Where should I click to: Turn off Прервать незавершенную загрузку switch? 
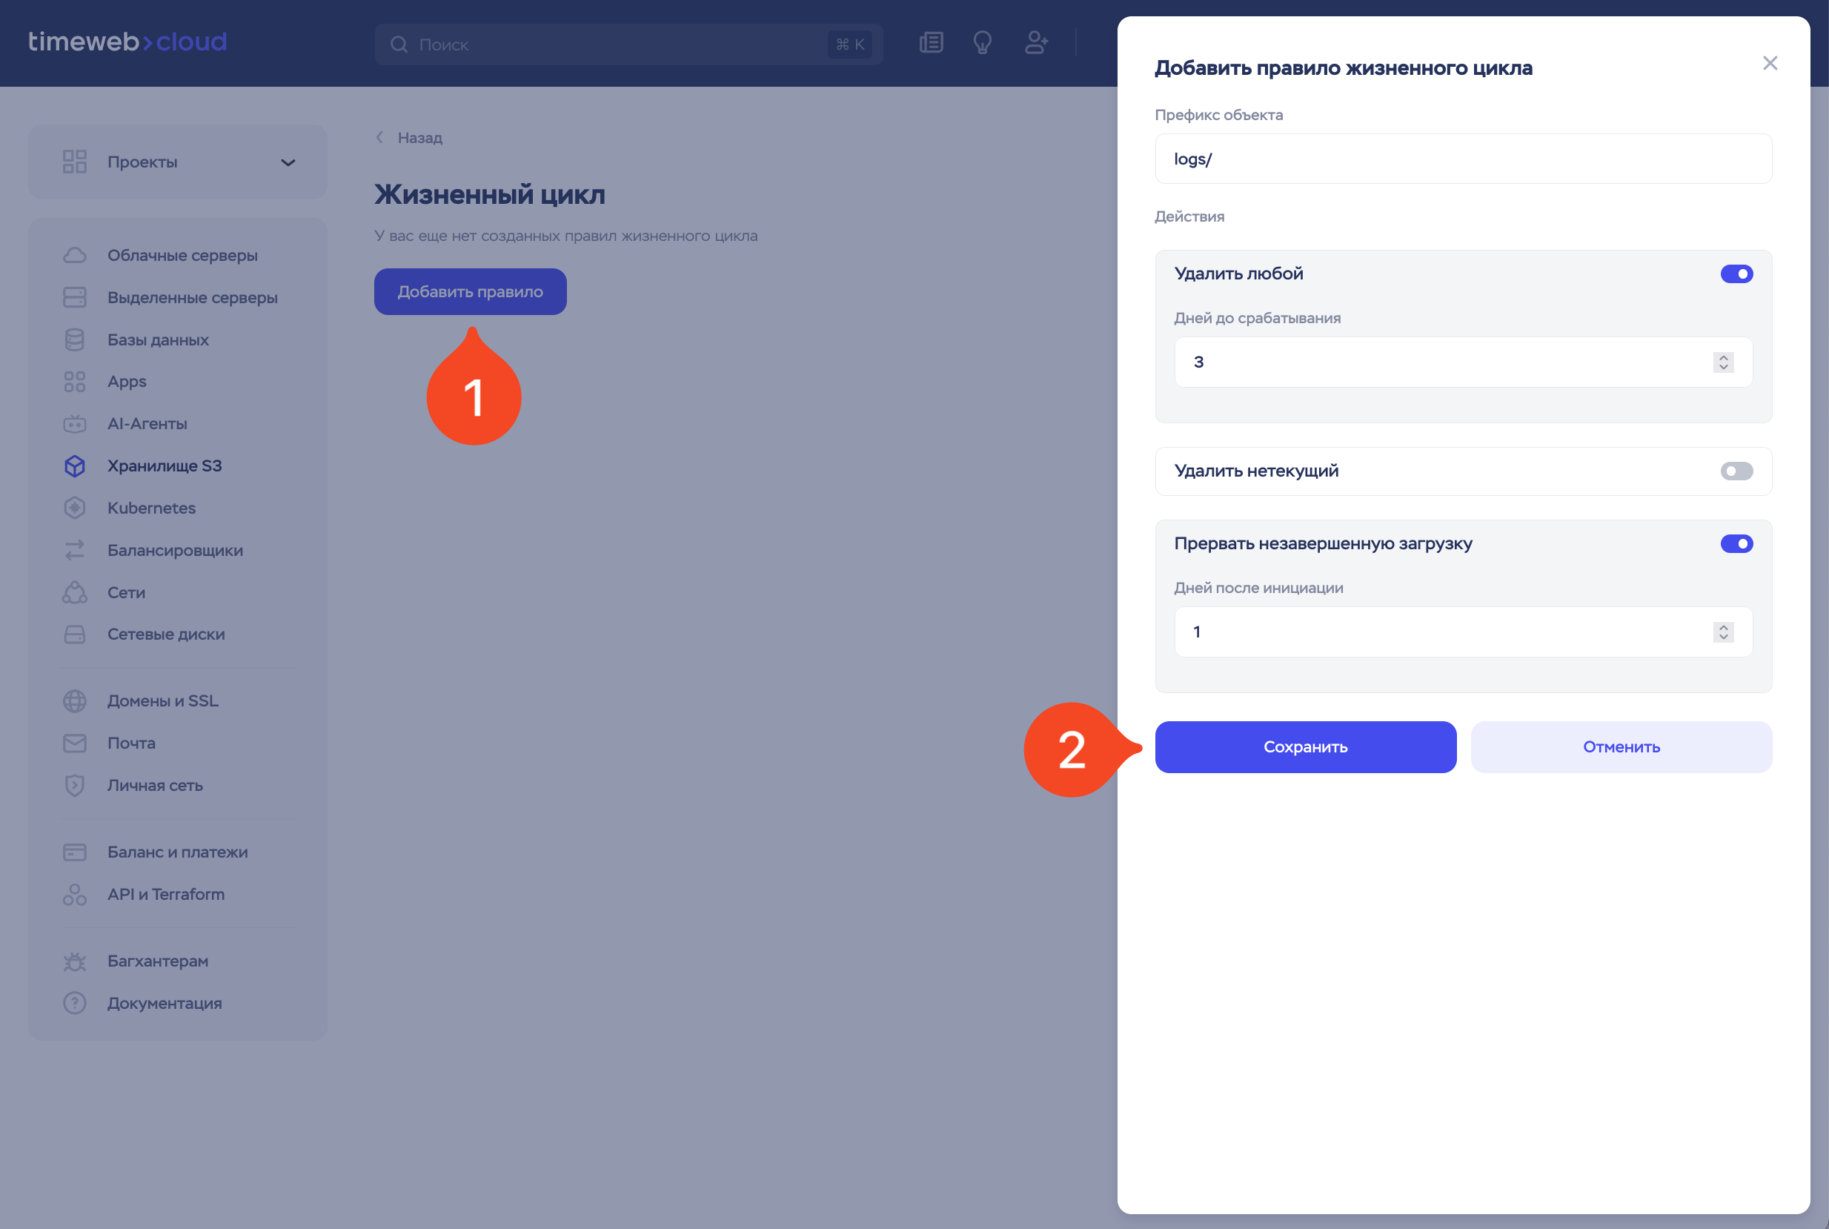pyautogui.click(x=1736, y=544)
